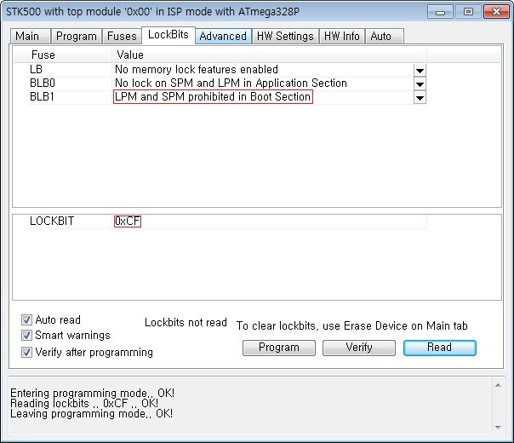The image size is (514, 443).
Task: Open the BLB1 value dropdown arrow
Action: click(x=420, y=97)
